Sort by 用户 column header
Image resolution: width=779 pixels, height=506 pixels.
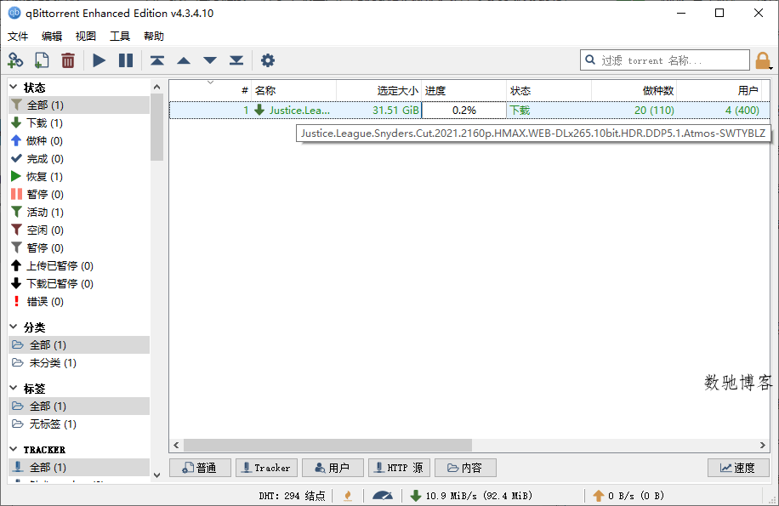[719, 90]
